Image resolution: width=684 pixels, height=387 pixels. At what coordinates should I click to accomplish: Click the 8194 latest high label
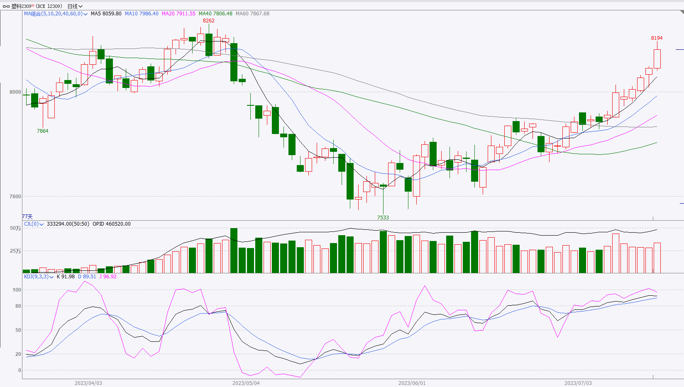click(657, 38)
